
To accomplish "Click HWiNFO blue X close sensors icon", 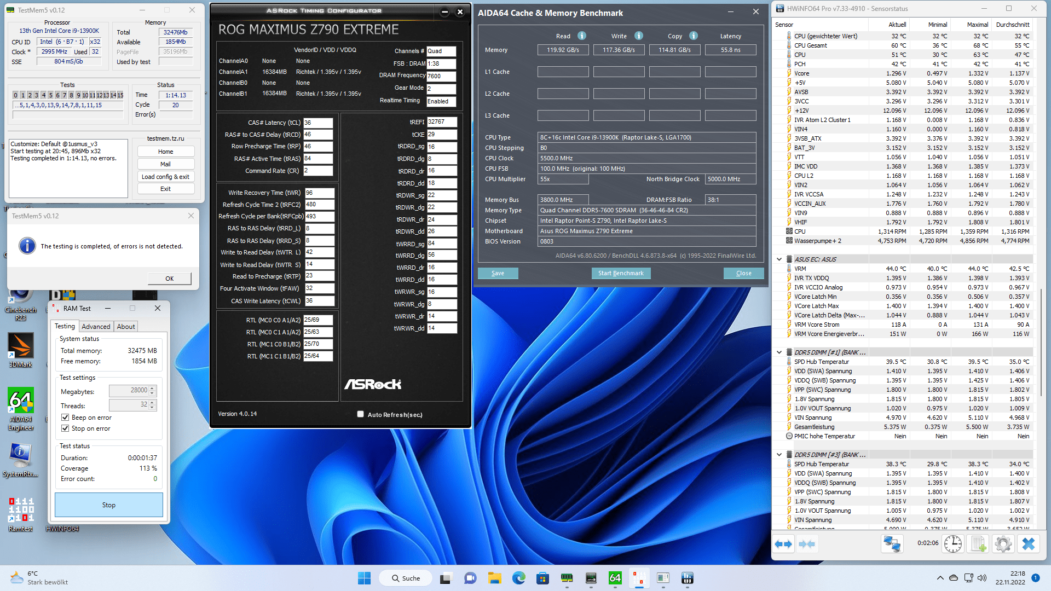I will [x=1029, y=544].
